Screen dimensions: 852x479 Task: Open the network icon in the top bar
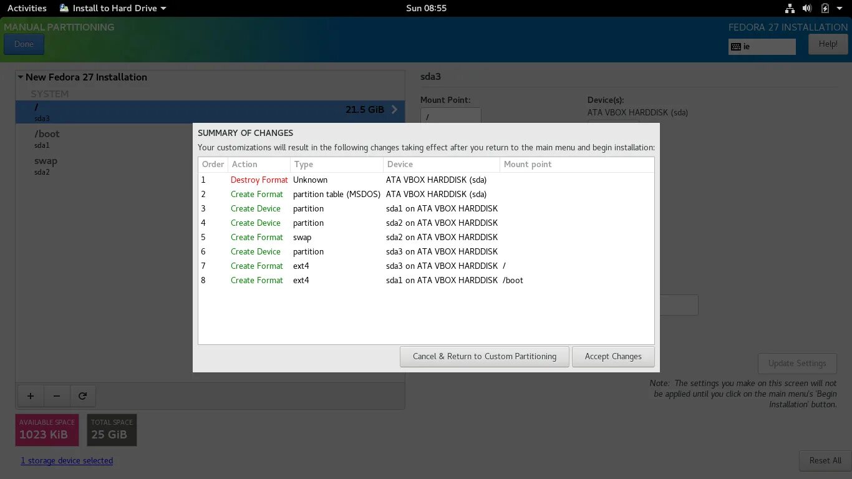pyautogui.click(x=790, y=8)
